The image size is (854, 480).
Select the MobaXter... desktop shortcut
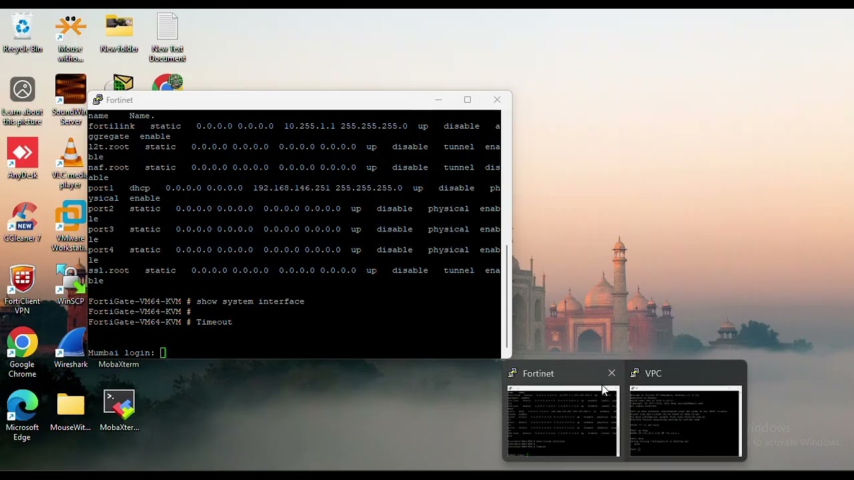119,411
